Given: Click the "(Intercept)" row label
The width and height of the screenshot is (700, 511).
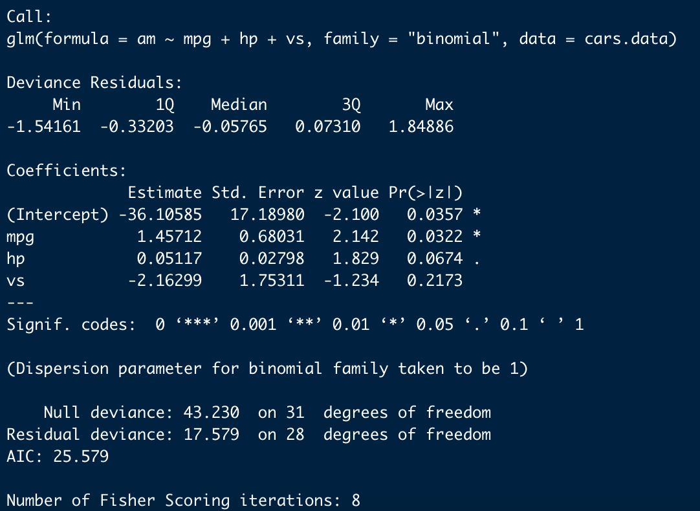Looking at the screenshot, I should pos(58,215).
